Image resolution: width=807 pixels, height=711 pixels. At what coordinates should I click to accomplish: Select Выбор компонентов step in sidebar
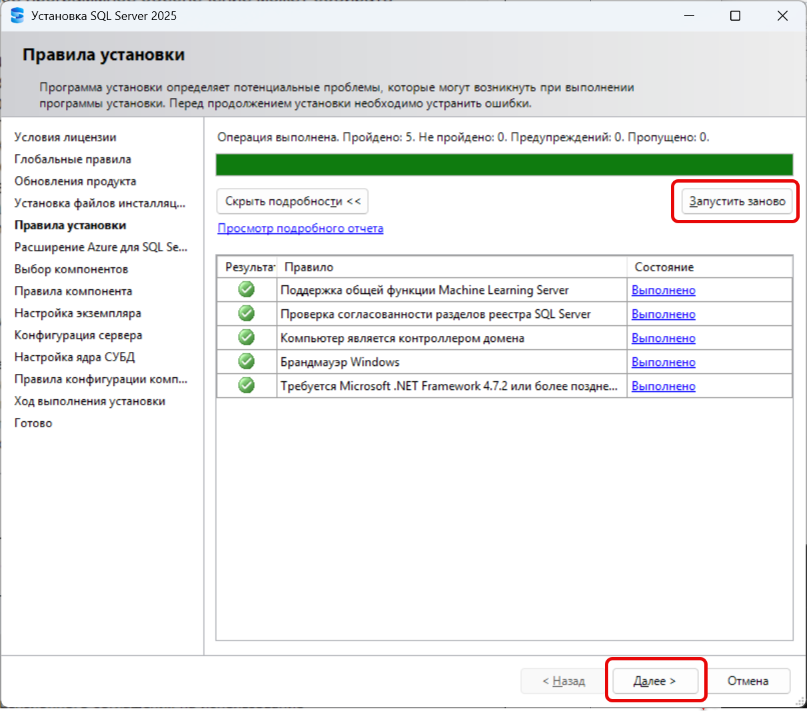pyautogui.click(x=71, y=269)
